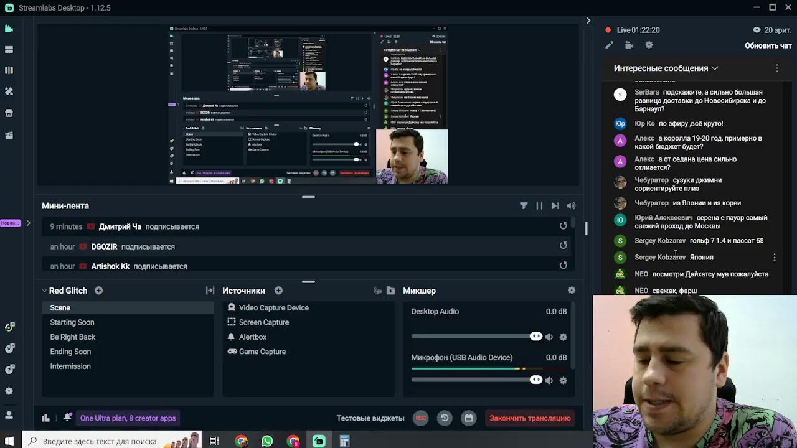This screenshot has width=797, height=448.
Task: Click Обновить чат to refresh chat
Action: pyautogui.click(x=768, y=45)
